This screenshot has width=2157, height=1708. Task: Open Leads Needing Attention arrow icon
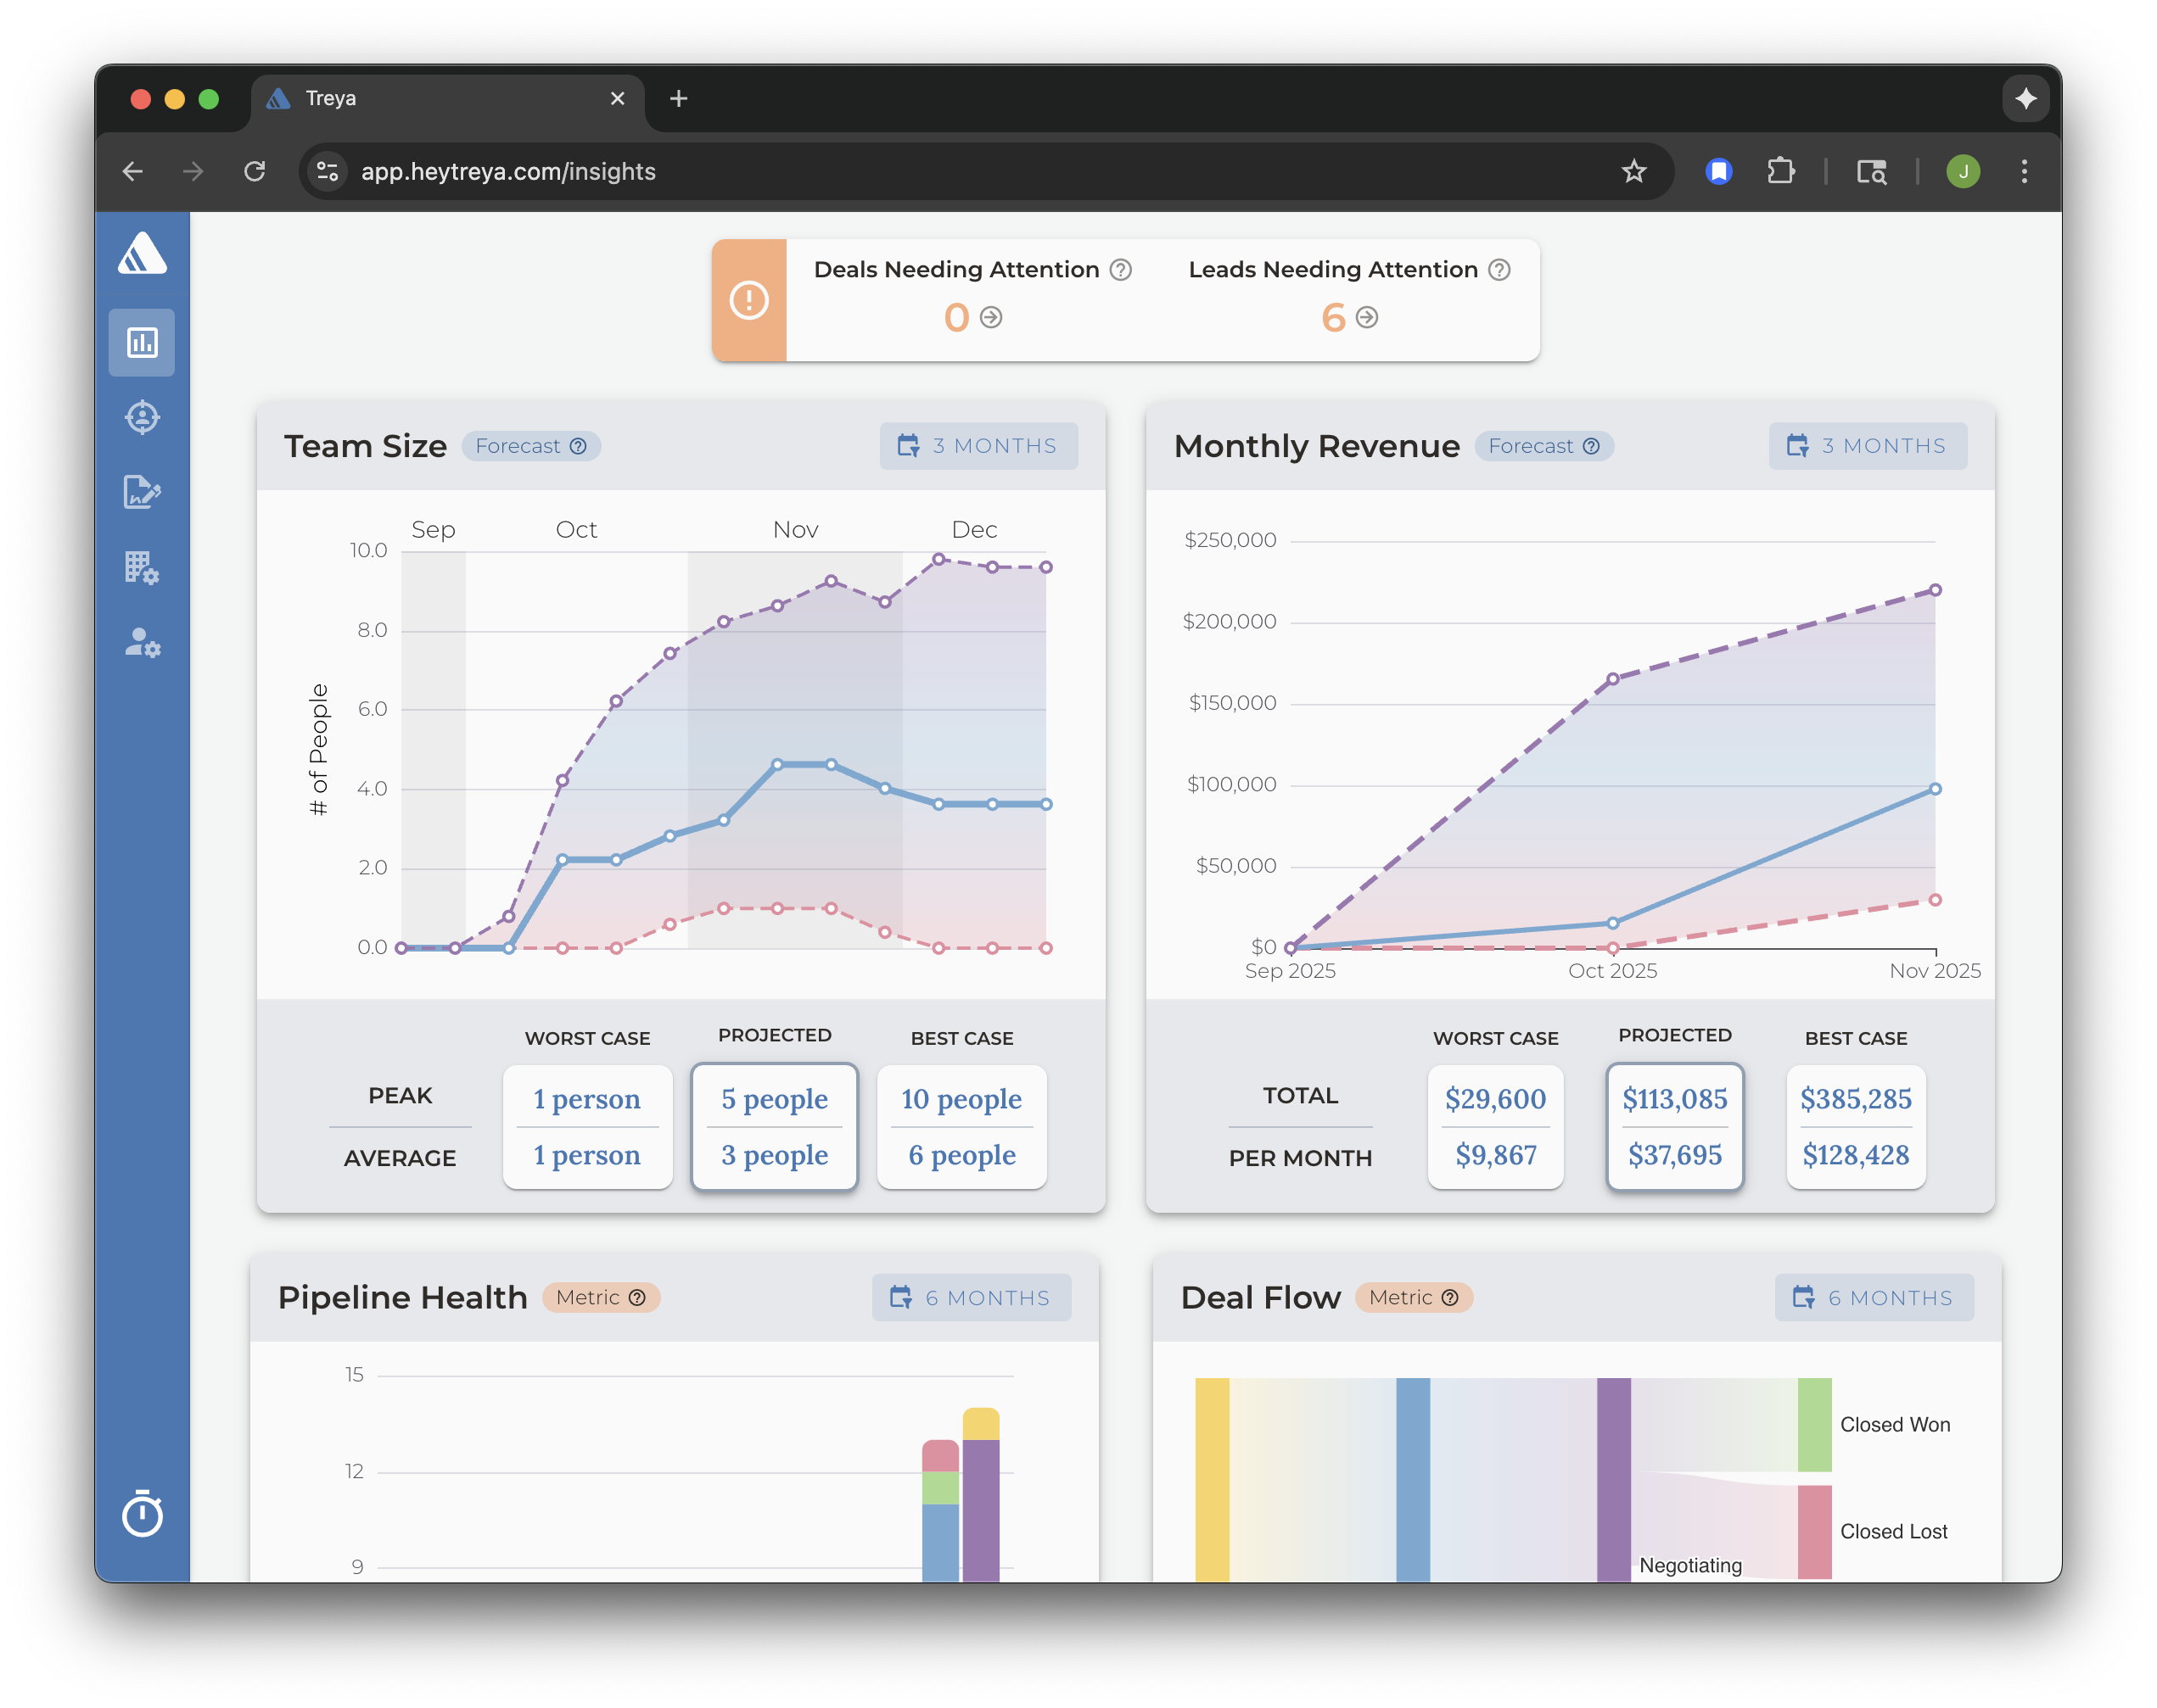point(1367,317)
